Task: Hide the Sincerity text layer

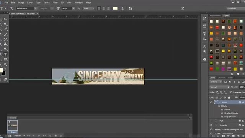Action: pos(211,125)
